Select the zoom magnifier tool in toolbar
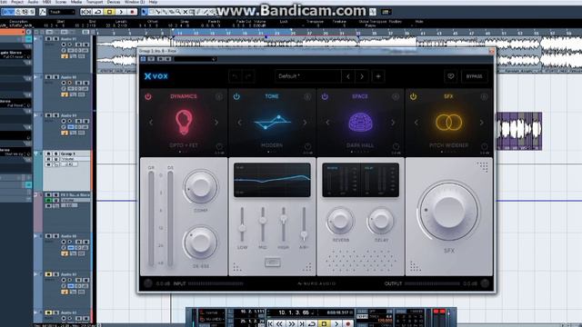This screenshot has width=582, height=327. tap(178, 12)
